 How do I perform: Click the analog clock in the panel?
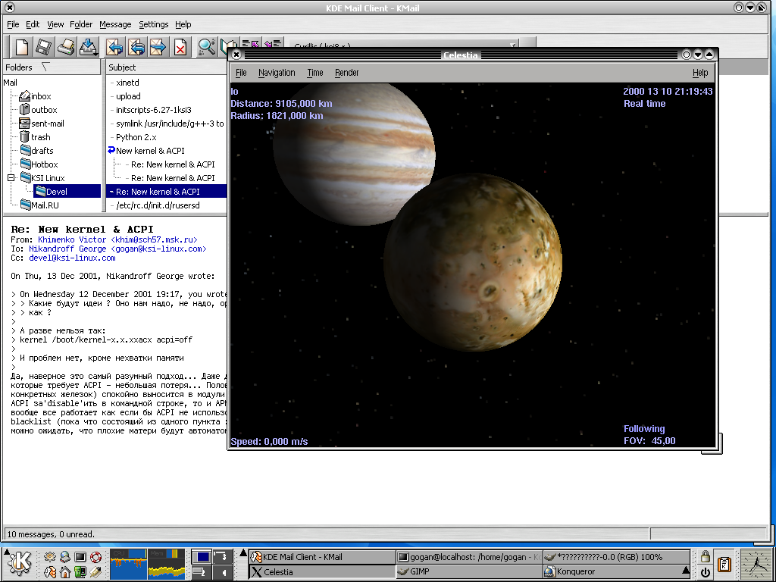coord(756,564)
